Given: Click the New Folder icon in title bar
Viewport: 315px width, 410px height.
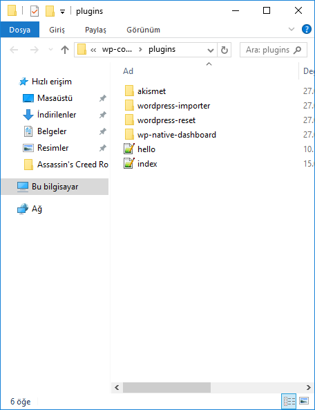Looking at the screenshot, I should pos(50,11).
